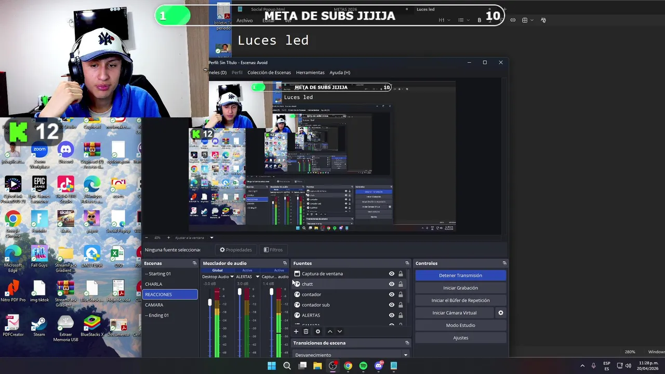Image resolution: width=665 pixels, height=374 pixels.
Task: Zoom out the preview with minus icon
Action: pyautogui.click(x=147, y=237)
